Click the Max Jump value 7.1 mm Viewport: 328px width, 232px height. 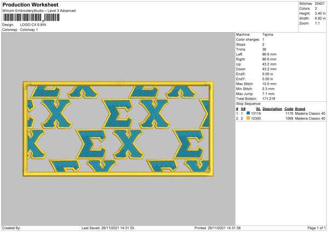click(268, 94)
